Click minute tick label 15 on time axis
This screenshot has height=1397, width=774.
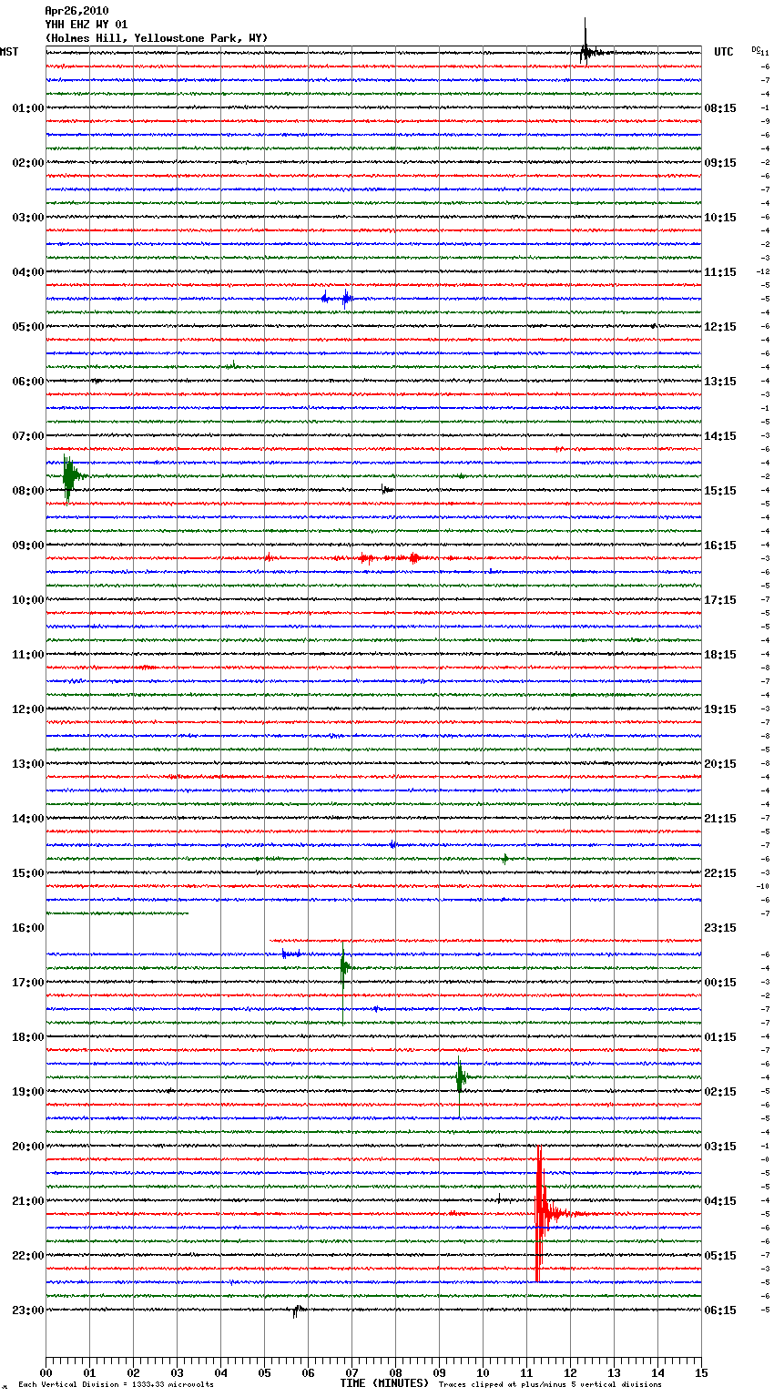pyautogui.click(x=701, y=1373)
